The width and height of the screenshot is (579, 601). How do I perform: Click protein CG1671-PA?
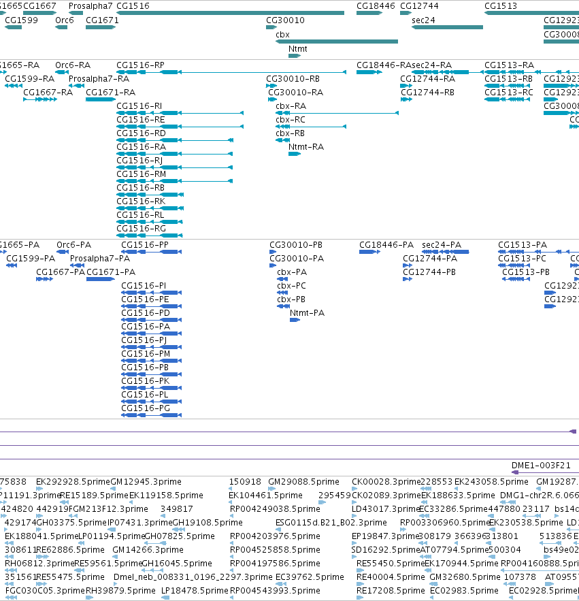coord(111,272)
